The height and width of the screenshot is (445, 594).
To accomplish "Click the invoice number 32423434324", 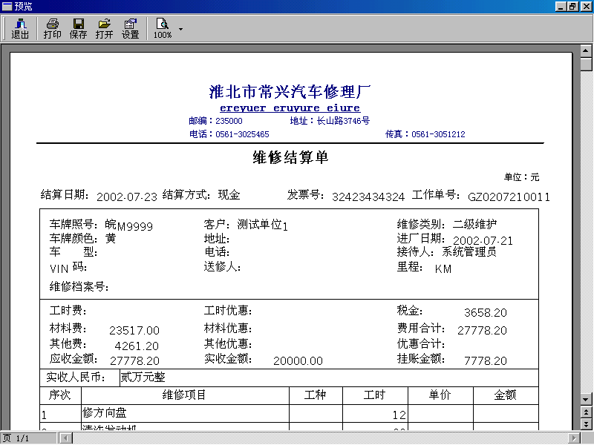I will click(368, 197).
